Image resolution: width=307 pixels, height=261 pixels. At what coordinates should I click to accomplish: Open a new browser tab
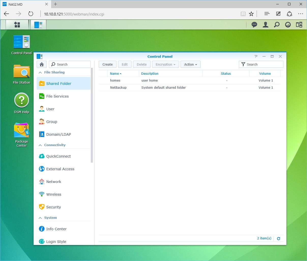tap(55, 4)
